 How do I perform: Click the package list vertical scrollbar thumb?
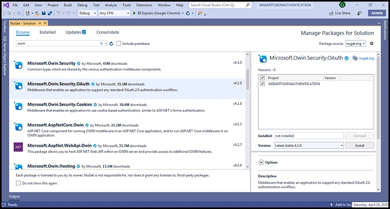[x=247, y=79]
